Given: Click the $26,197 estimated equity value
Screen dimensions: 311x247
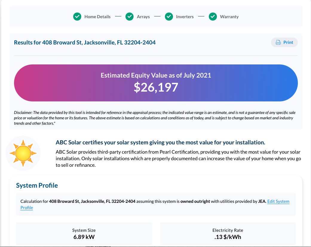Looking at the screenshot, I should click(x=156, y=87).
